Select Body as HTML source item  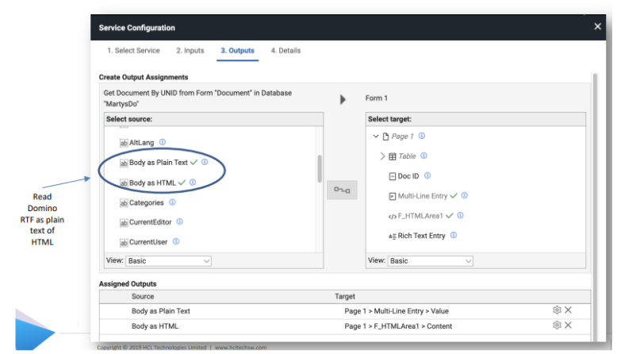coord(152,183)
